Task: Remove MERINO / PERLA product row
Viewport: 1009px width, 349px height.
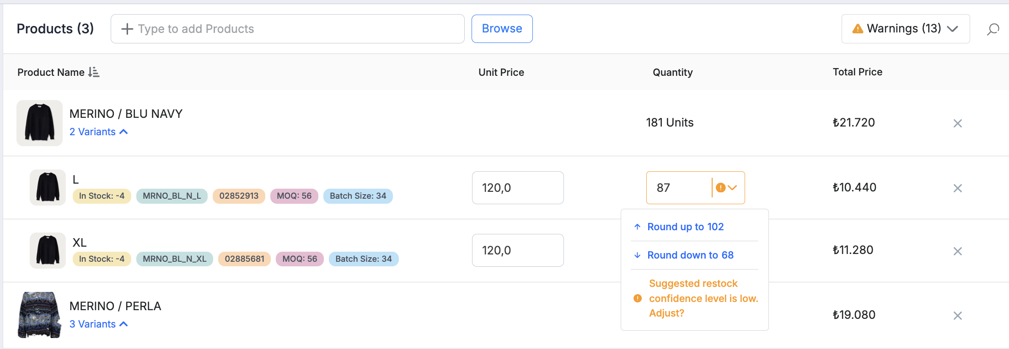Action: pos(957,316)
